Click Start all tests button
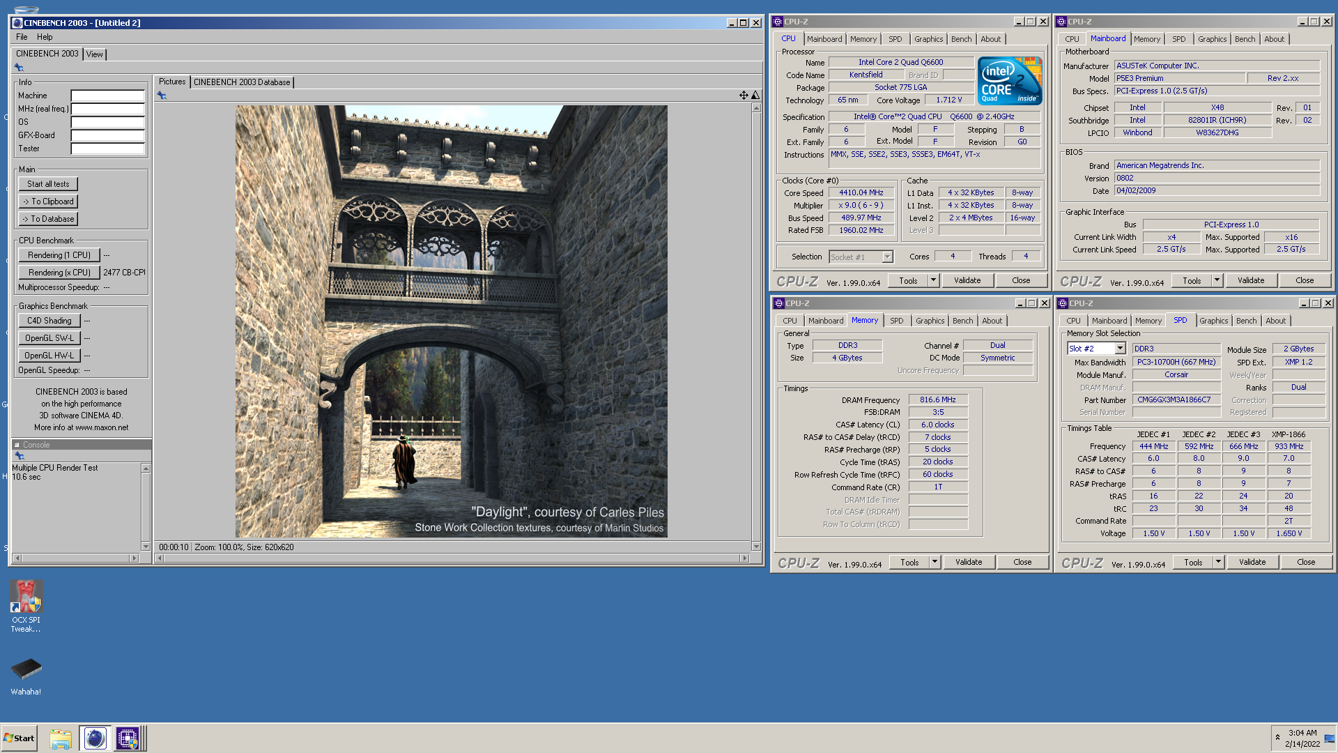 tap(48, 184)
